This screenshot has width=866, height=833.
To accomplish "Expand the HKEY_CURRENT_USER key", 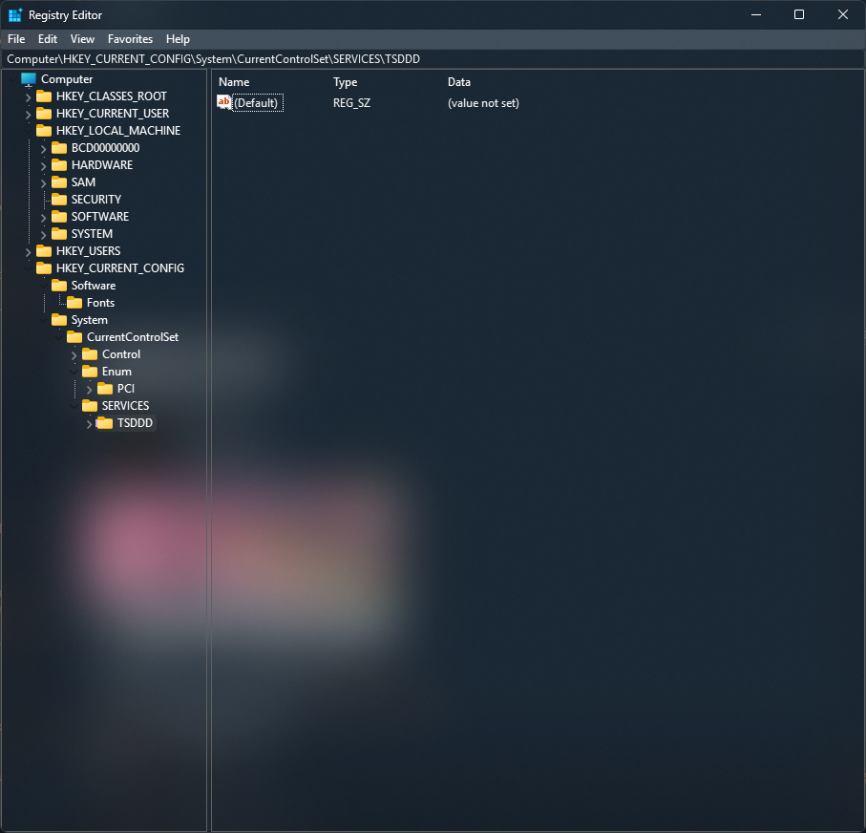I will click(x=29, y=115).
